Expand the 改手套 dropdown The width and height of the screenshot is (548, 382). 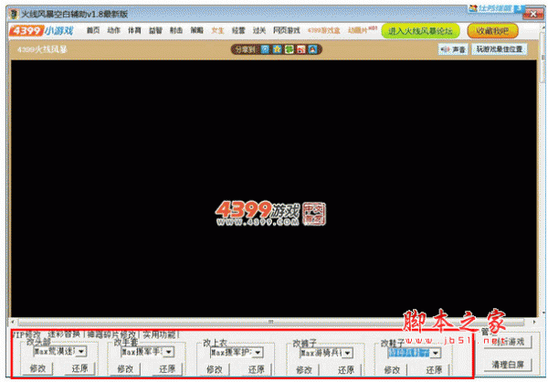(168, 352)
